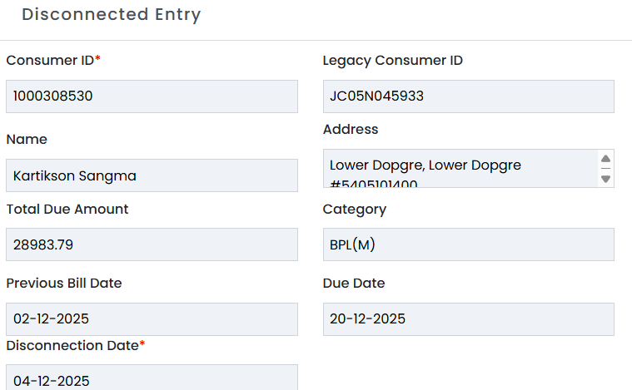Click the Address label
Image resolution: width=632 pixels, height=390 pixels.
[350, 129]
